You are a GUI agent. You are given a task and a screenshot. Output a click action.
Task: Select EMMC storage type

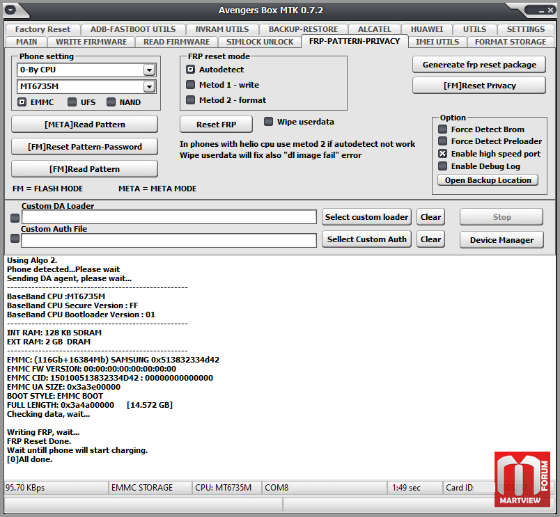36,102
